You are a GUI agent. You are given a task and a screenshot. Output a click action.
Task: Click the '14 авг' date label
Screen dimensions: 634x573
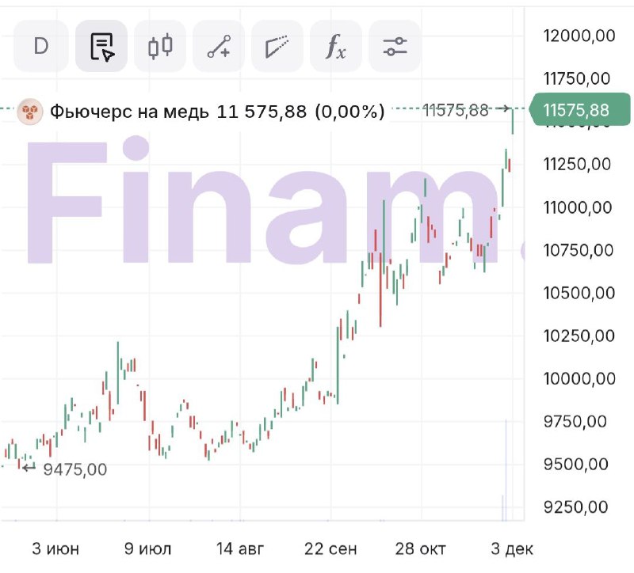click(x=241, y=548)
